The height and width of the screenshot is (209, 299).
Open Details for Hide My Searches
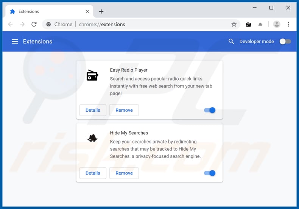point(93,173)
